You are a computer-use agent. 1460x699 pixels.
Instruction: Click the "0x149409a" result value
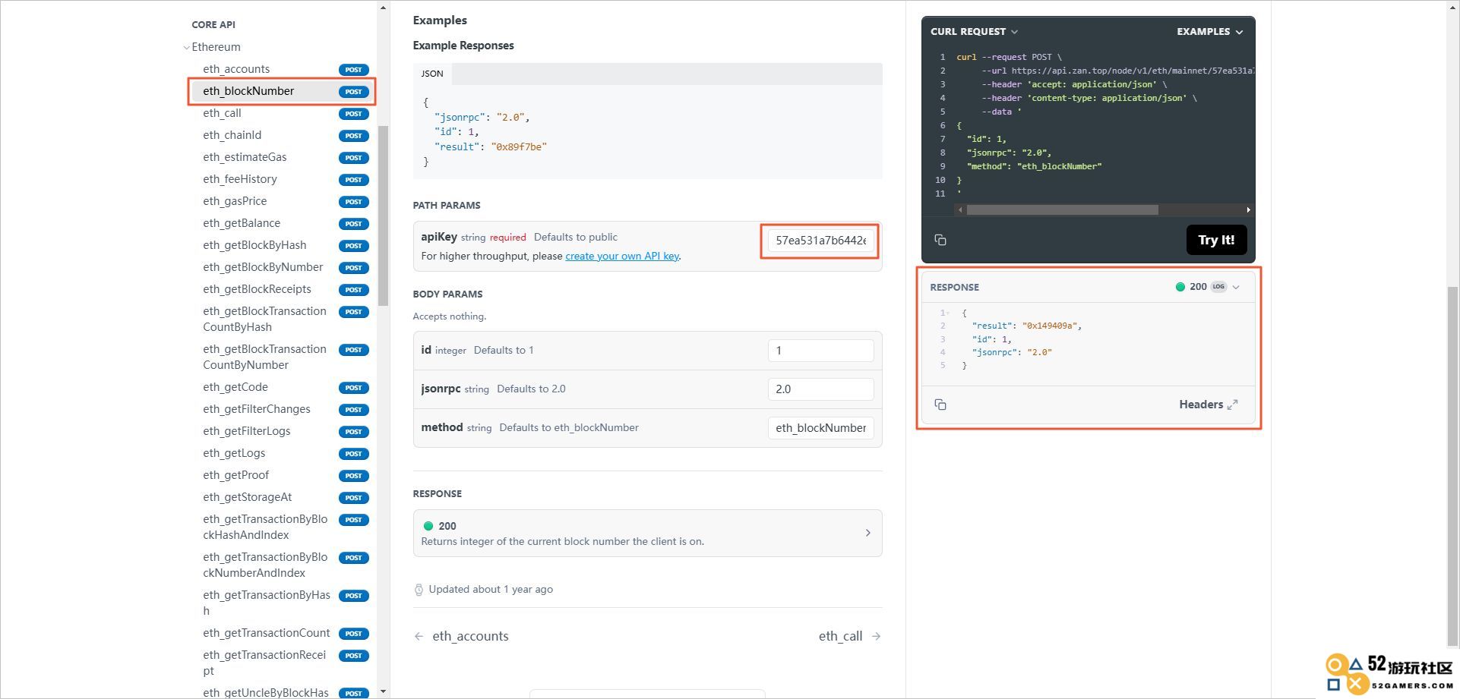pyautogui.click(x=1048, y=326)
